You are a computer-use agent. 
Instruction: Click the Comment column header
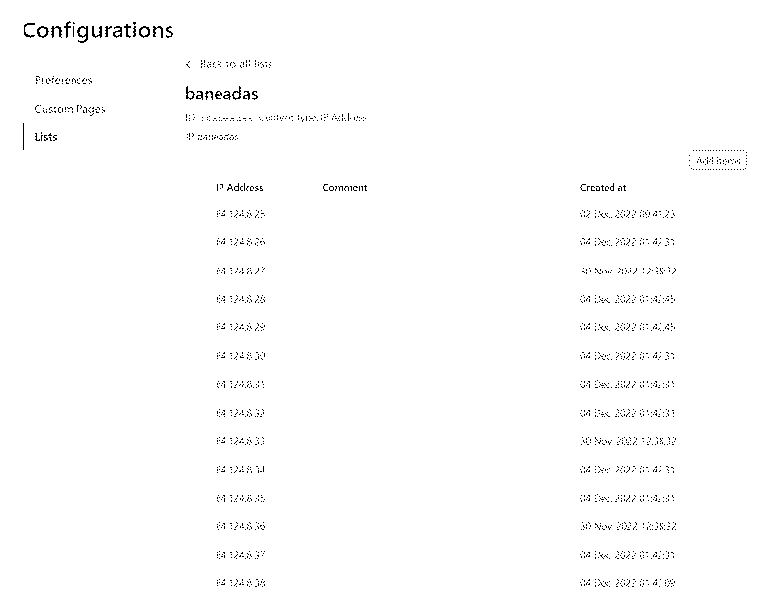click(x=345, y=188)
